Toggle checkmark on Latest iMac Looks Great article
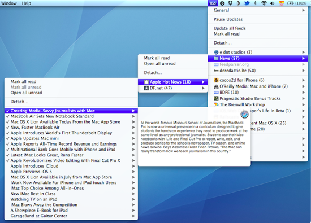 [x=8, y=155]
